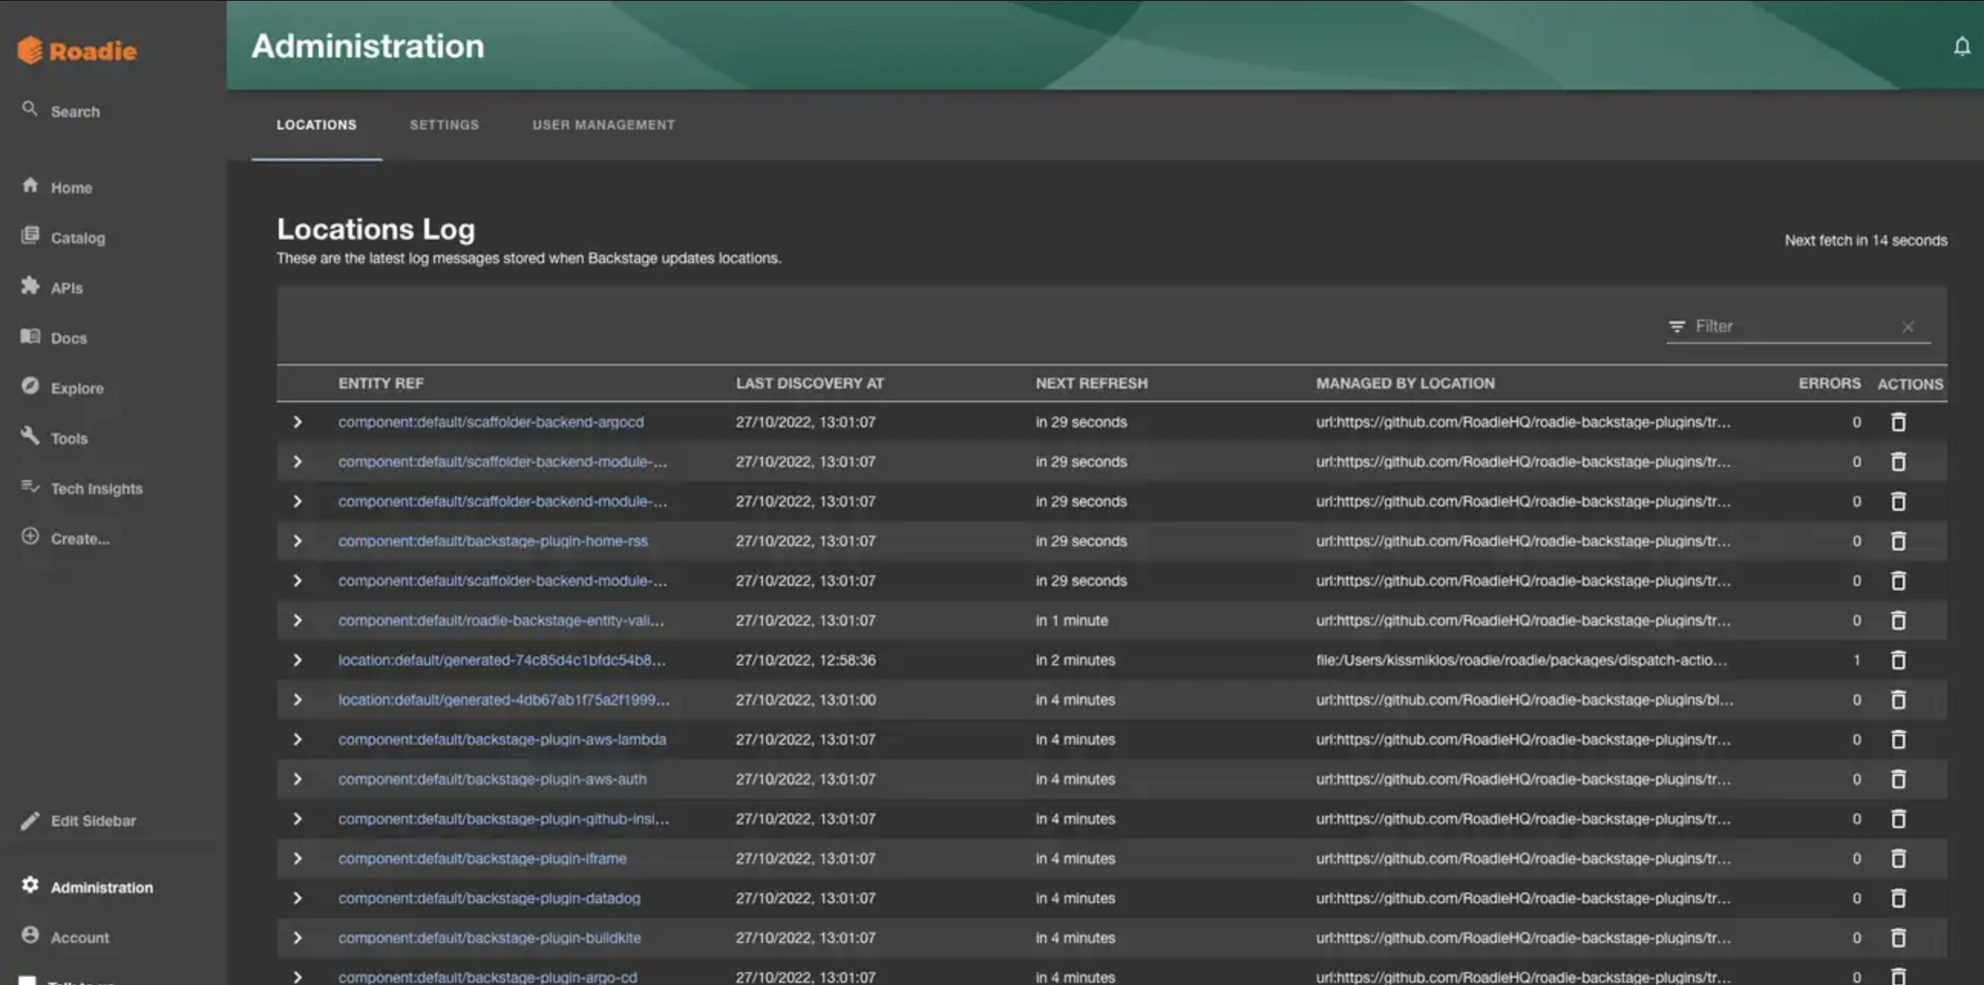Image resolution: width=1984 pixels, height=985 pixels.
Task: Open Tech Insights from sidebar
Action: pyautogui.click(x=97, y=488)
